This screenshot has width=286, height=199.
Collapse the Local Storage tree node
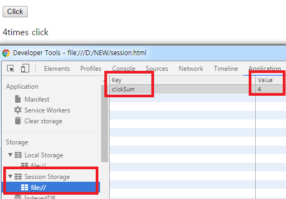click(10, 155)
